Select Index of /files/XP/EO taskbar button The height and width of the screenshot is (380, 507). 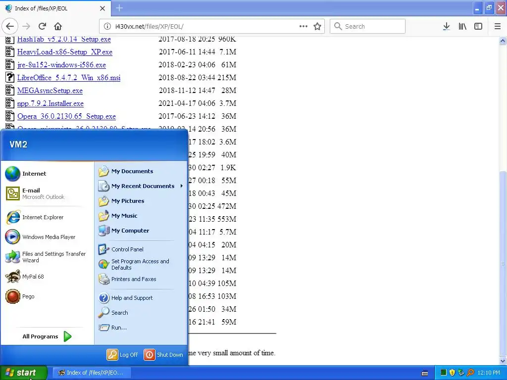pyautogui.click(x=91, y=373)
